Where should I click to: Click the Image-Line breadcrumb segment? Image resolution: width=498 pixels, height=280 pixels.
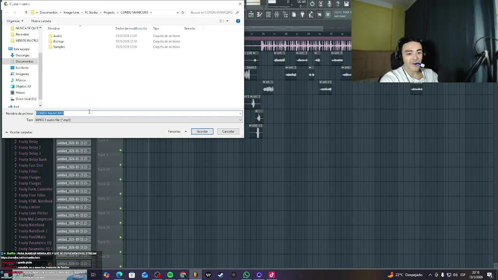(x=71, y=12)
